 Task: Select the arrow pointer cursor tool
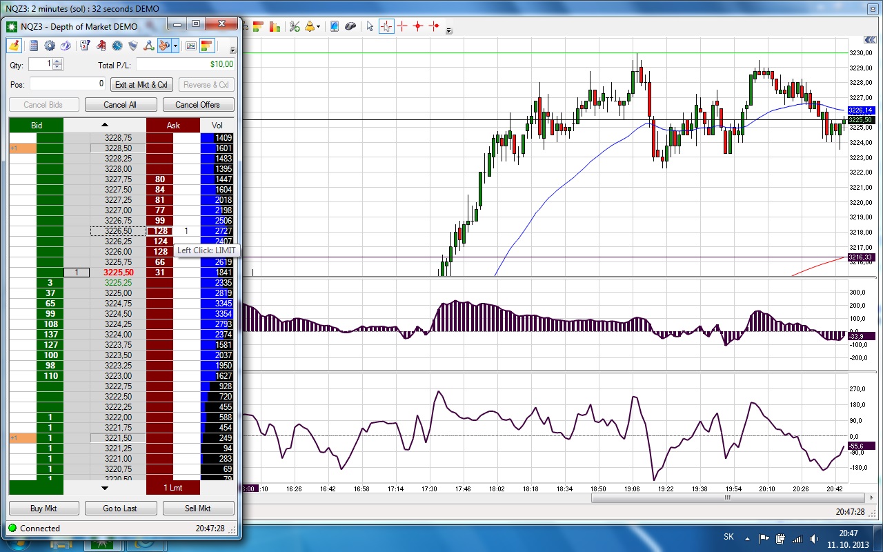pyautogui.click(x=370, y=26)
